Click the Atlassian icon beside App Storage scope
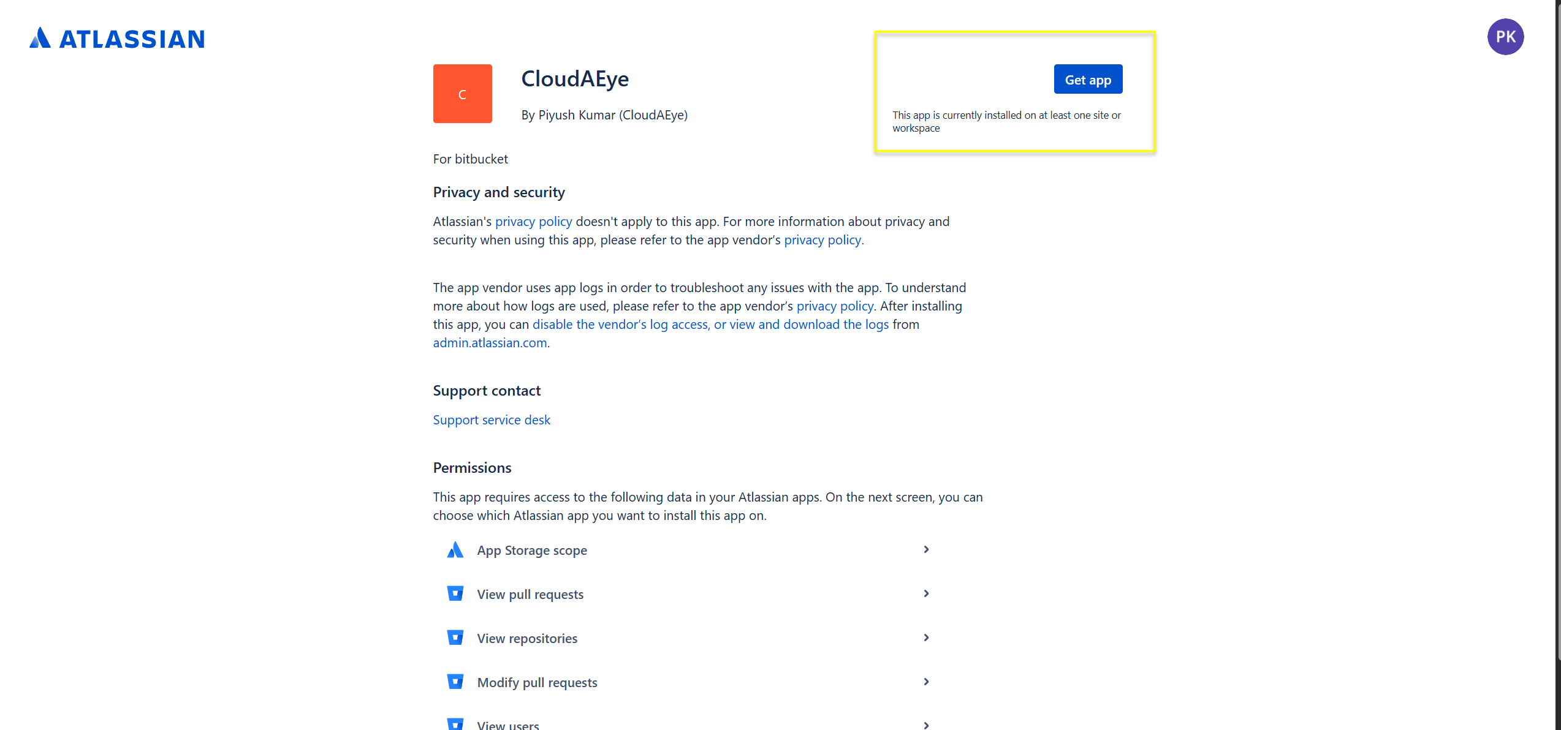 click(x=455, y=550)
